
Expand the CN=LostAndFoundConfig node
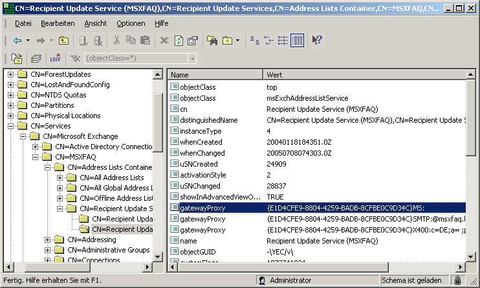click(x=11, y=85)
